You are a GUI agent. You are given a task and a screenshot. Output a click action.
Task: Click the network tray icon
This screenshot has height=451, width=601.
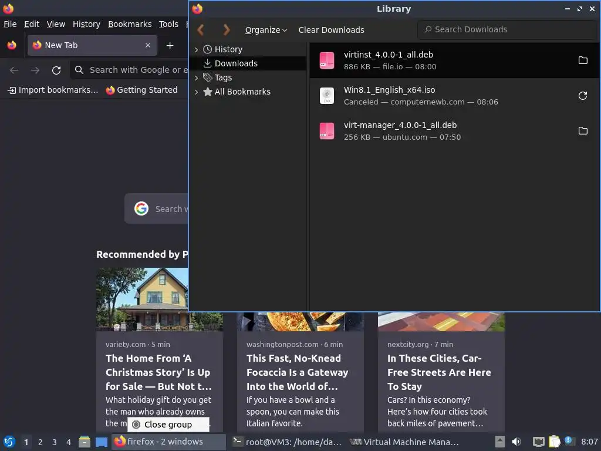(539, 442)
